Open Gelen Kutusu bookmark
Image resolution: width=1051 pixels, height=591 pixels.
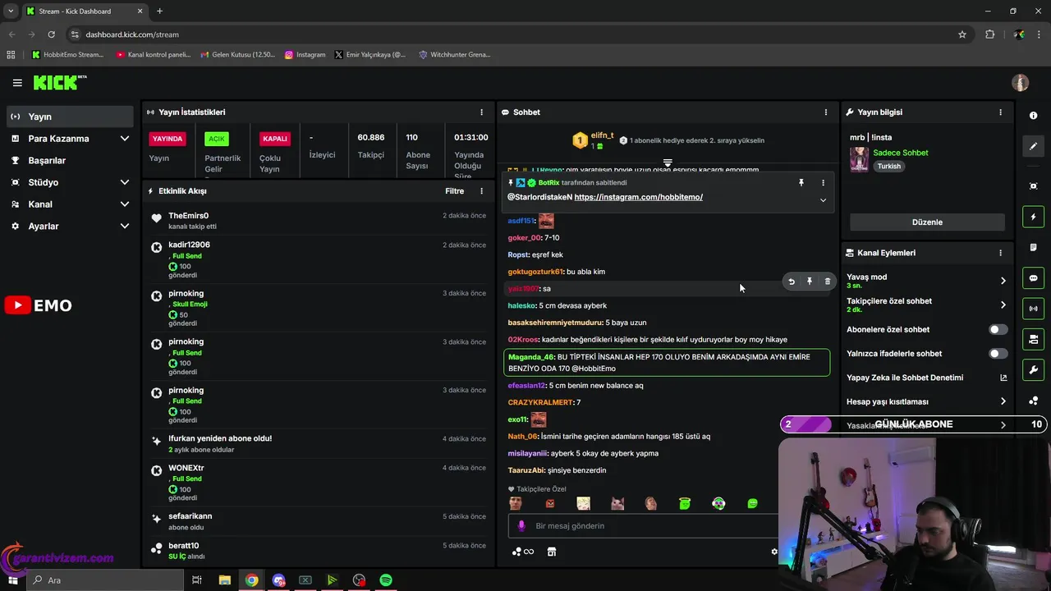pos(238,55)
